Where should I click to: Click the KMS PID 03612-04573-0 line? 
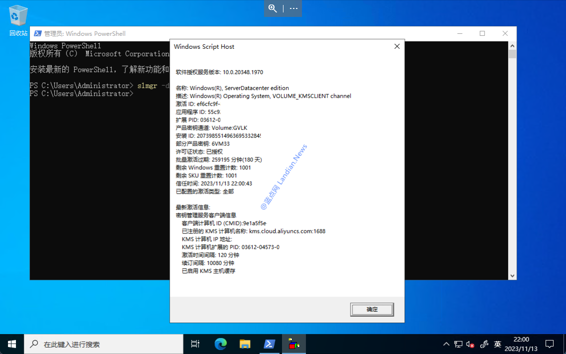click(230, 246)
